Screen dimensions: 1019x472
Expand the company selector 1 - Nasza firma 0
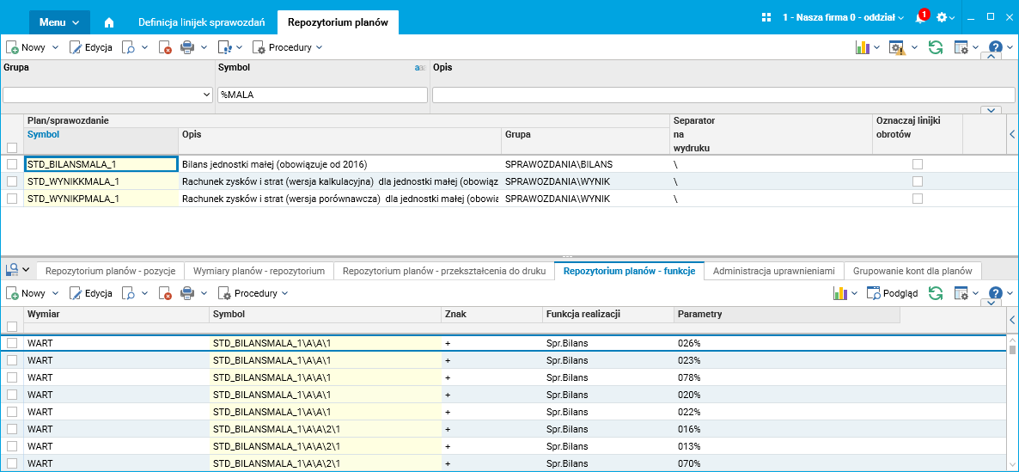coord(843,18)
